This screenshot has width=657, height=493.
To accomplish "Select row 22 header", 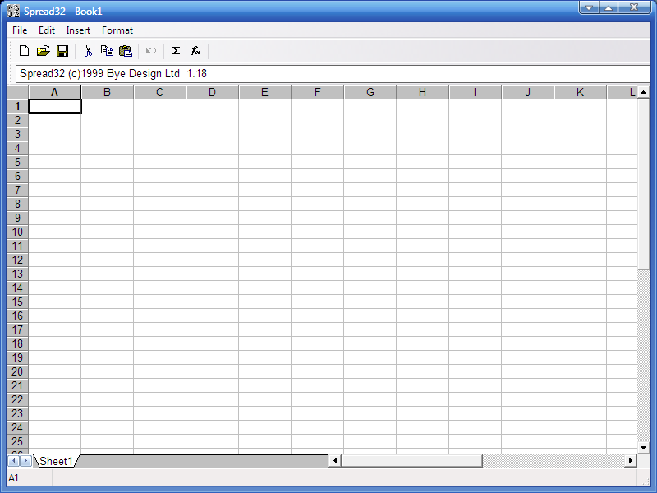I will (17, 399).
